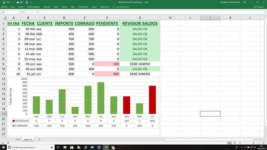
Task: Click the form icon beside the camera icon
Action: pyautogui.click(x=22, y=2)
